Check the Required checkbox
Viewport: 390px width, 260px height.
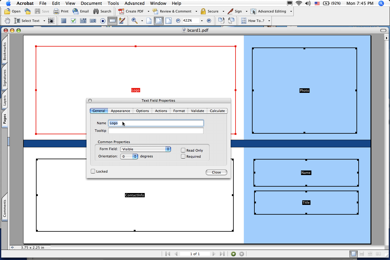pyautogui.click(x=183, y=156)
